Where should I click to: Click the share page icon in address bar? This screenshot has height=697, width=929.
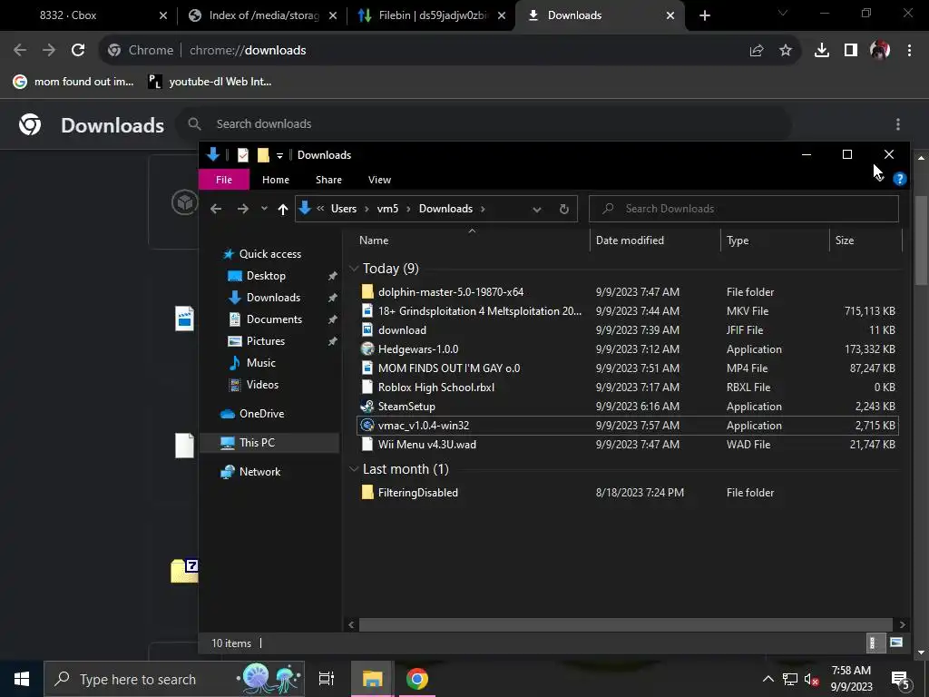[757, 51]
